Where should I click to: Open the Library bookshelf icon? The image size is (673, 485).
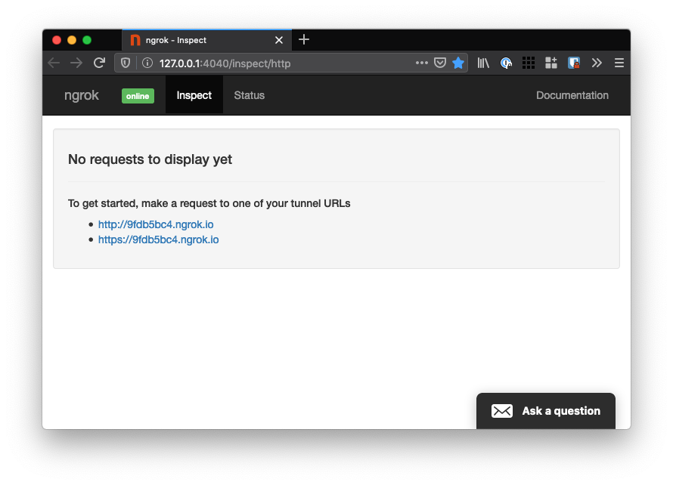[483, 63]
